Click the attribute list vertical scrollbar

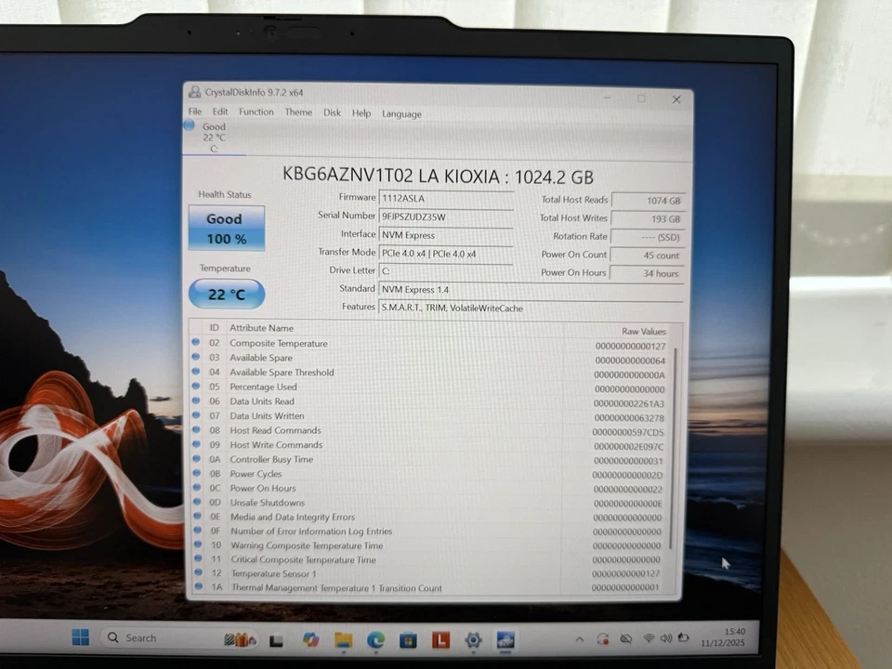click(x=674, y=448)
